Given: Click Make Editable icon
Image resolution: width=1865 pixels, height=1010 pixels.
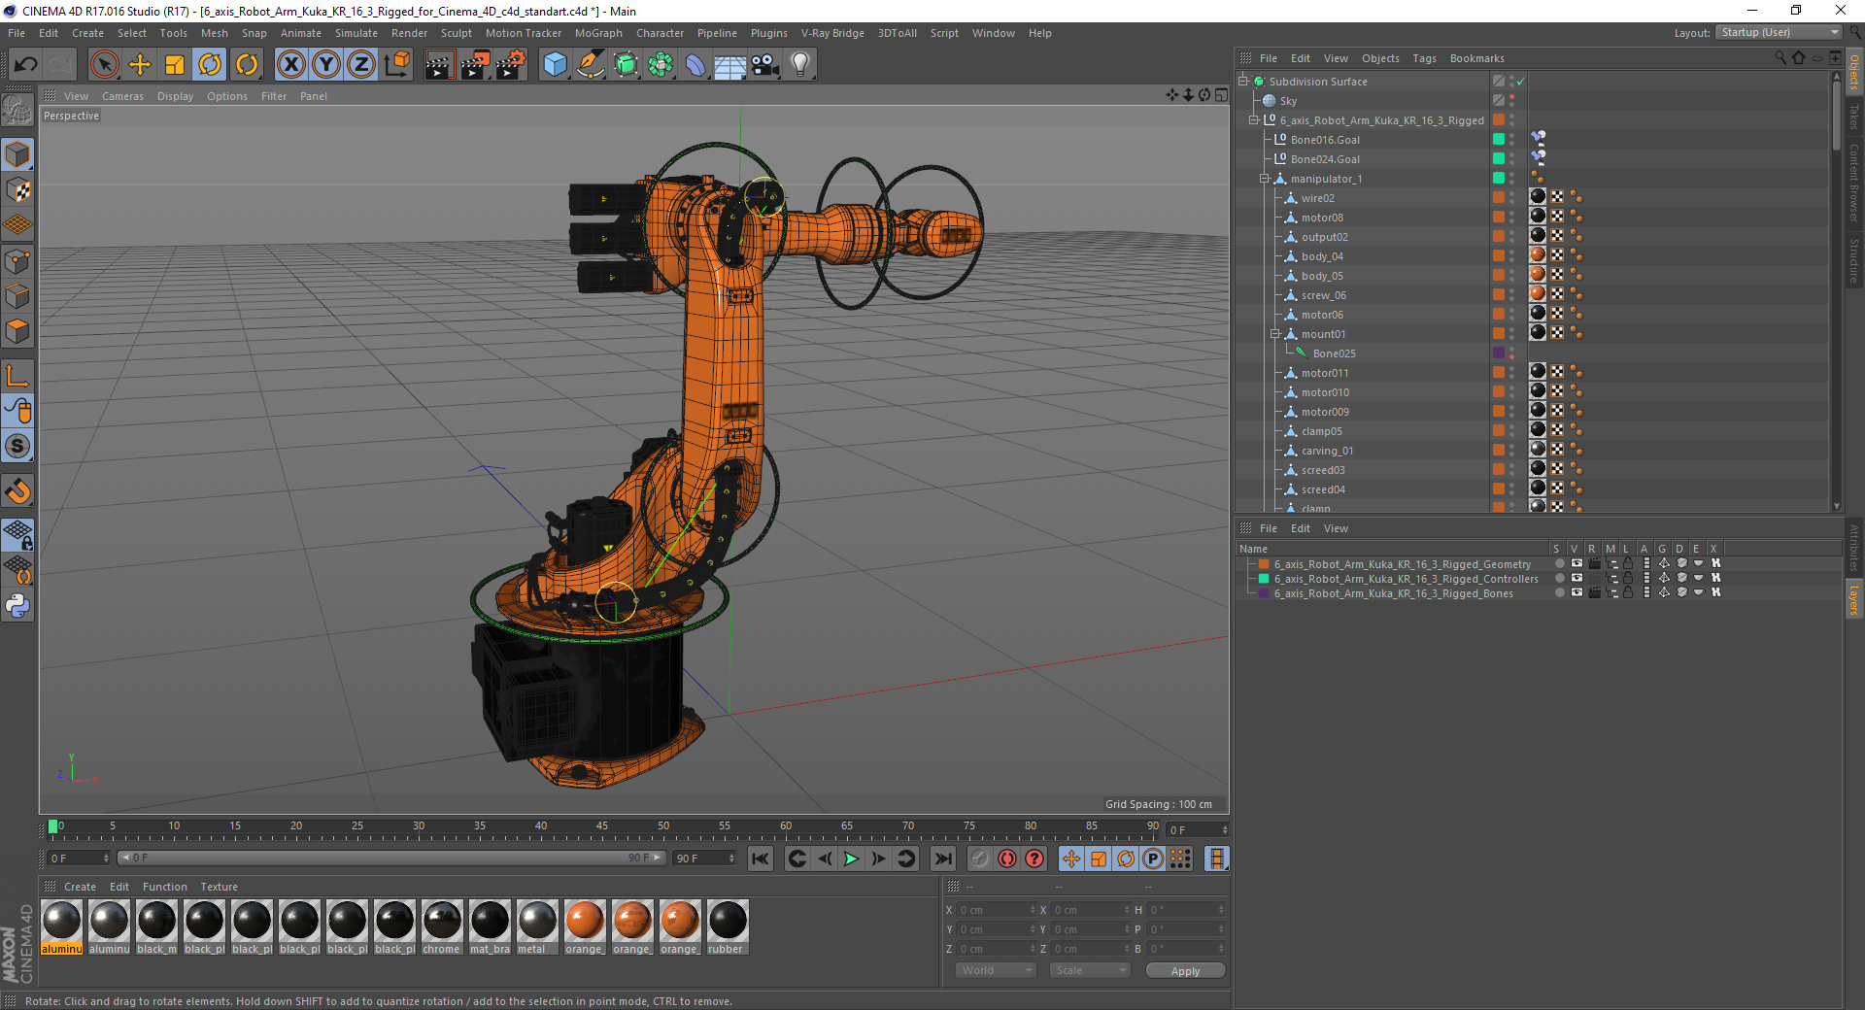Looking at the screenshot, I should coord(17,112).
